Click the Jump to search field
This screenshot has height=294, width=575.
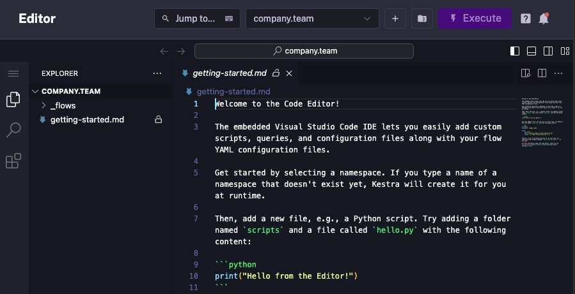click(x=197, y=18)
